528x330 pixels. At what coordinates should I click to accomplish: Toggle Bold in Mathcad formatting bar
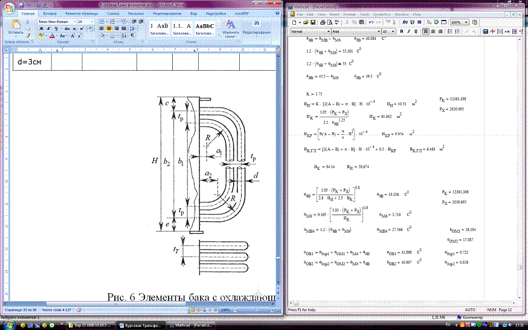click(401, 31)
